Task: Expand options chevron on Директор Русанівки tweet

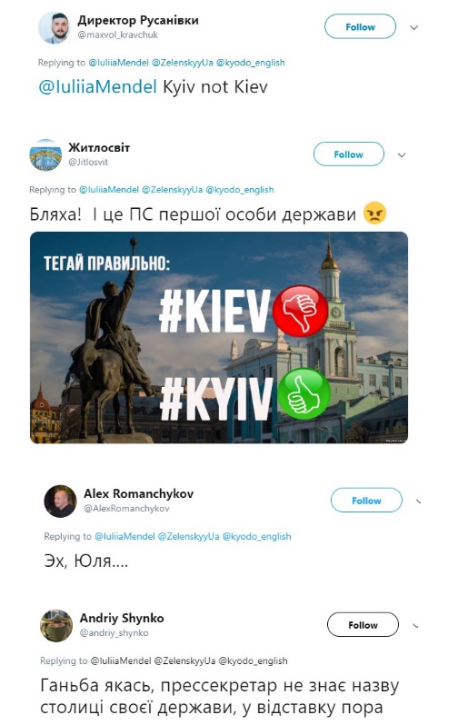Action: 414,28
